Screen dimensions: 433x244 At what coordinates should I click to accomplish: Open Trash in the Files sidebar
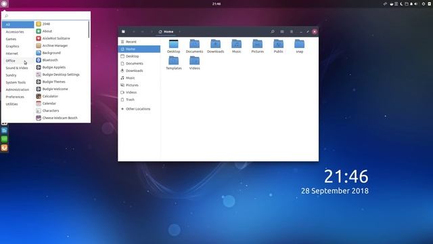pos(139,100)
